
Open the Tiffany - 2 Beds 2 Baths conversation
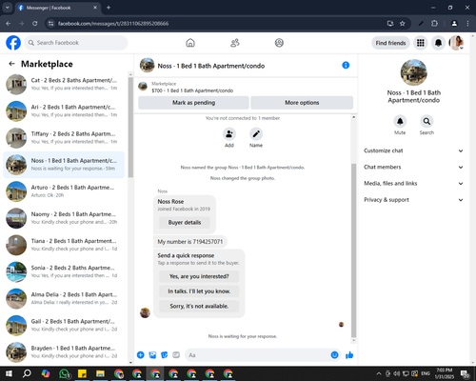[64, 138]
